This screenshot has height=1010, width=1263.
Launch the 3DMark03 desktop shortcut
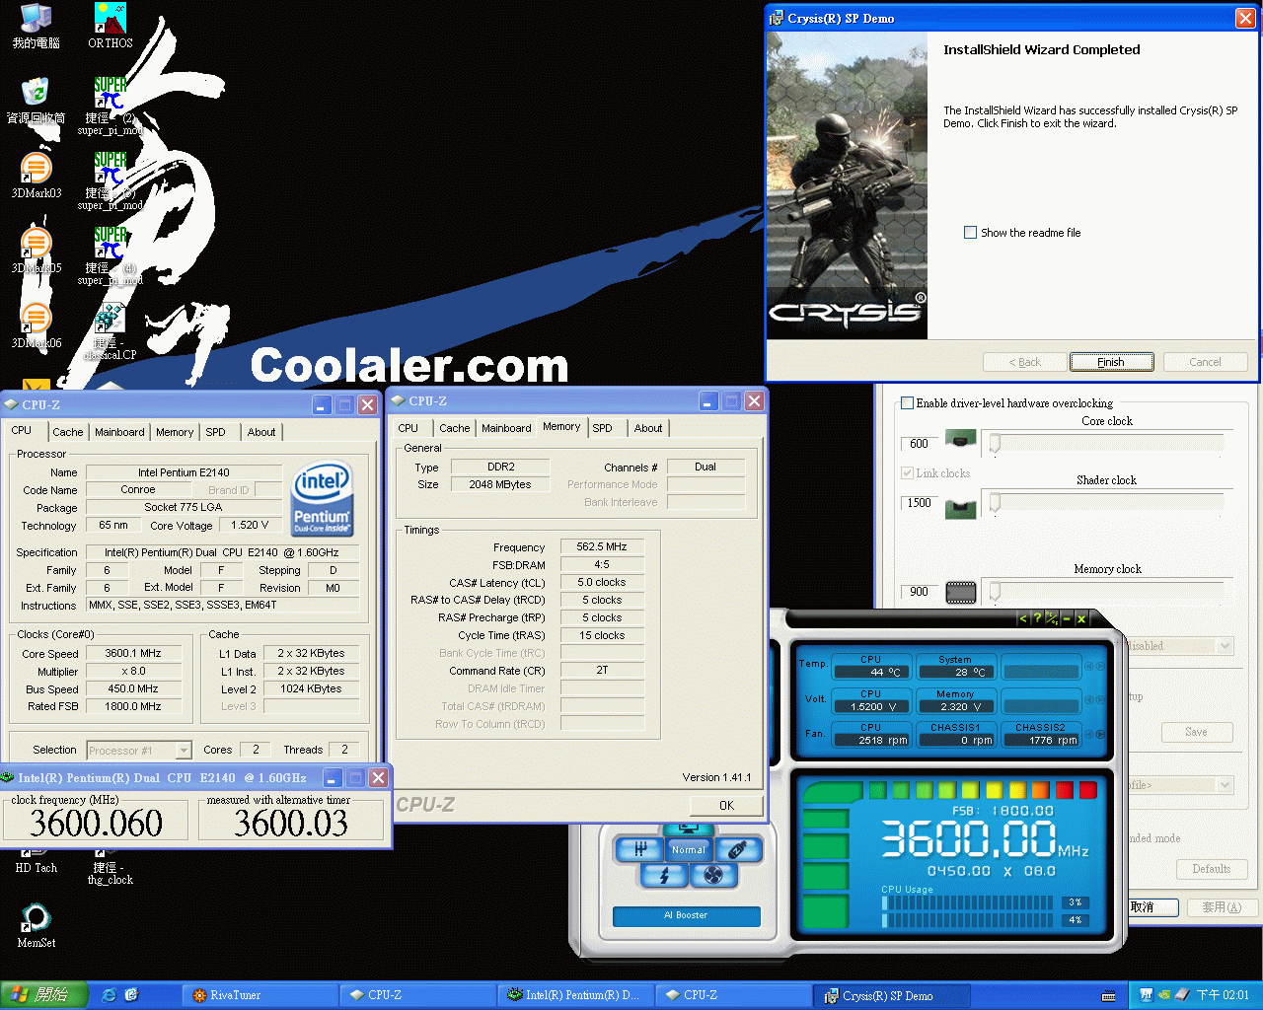[x=36, y=176]
